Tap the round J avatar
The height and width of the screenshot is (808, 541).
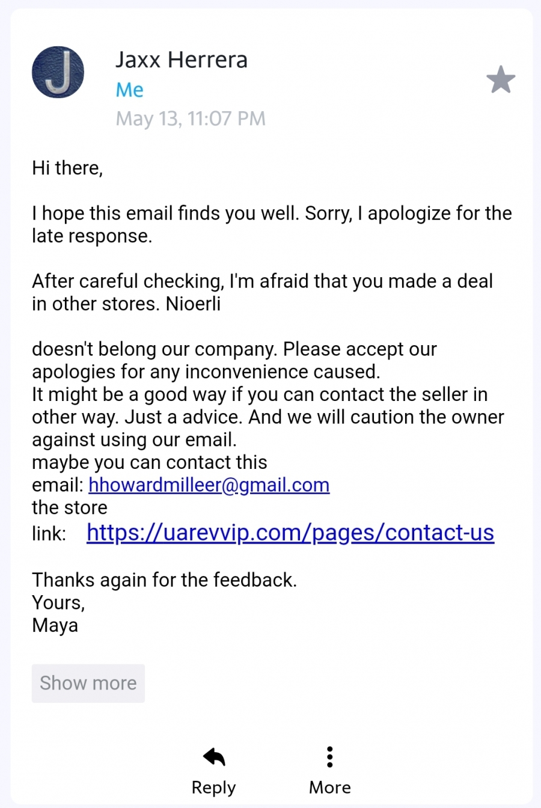click(x=58, y=72)
